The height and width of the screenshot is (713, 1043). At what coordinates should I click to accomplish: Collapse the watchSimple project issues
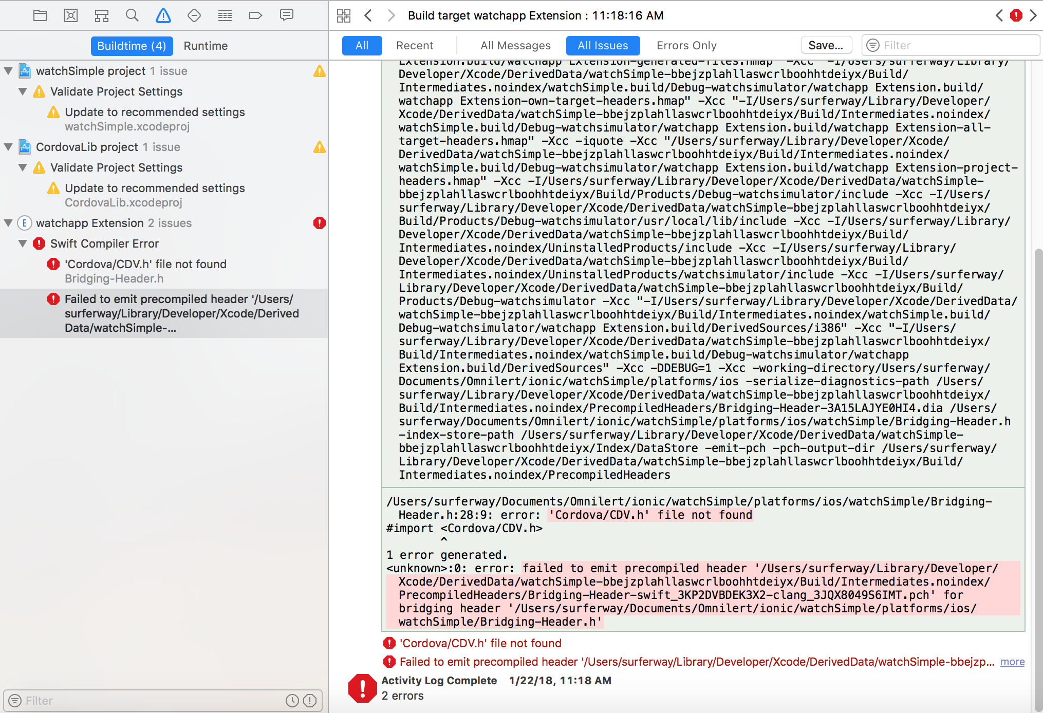pyautogui.click(x=9, y=71)
